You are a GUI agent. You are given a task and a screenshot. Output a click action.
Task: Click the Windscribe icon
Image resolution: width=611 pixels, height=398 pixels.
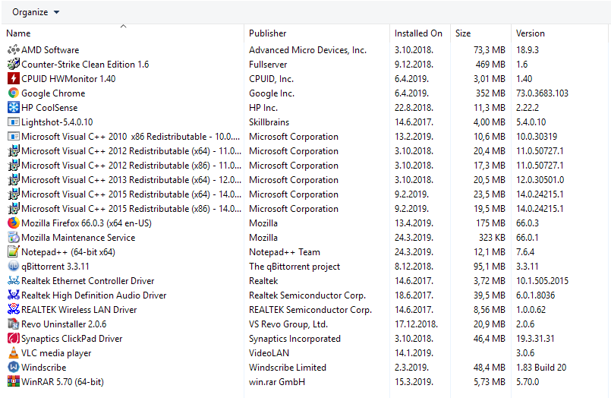click(14, 368)
